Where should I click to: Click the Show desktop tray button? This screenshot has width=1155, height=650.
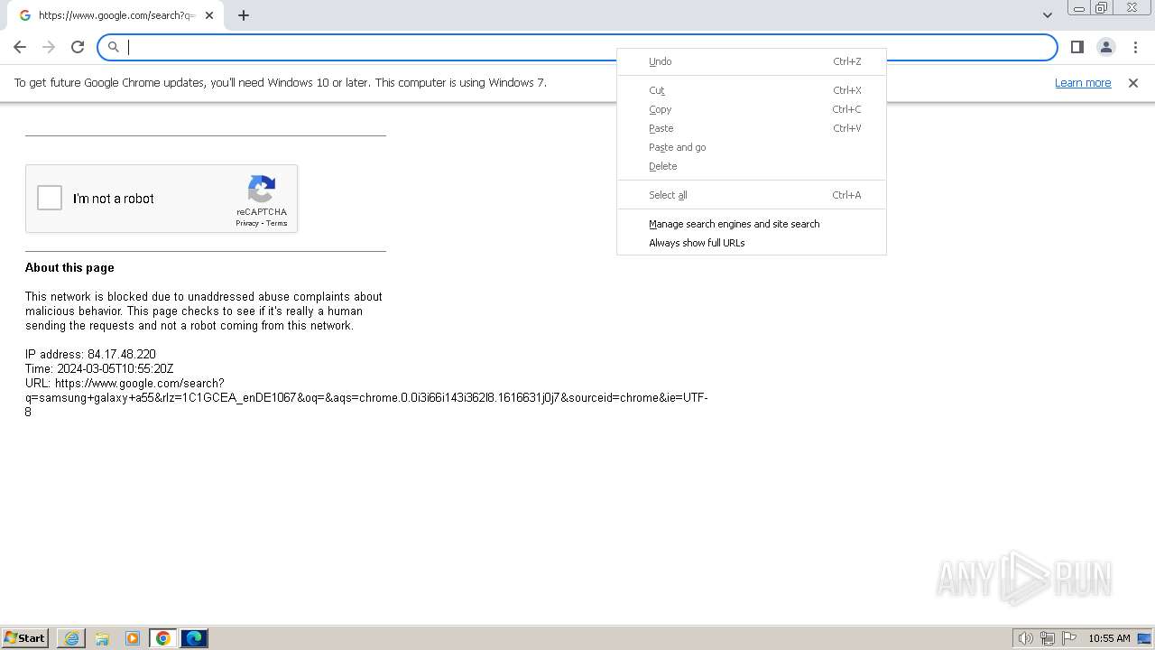click(1144, 638)
